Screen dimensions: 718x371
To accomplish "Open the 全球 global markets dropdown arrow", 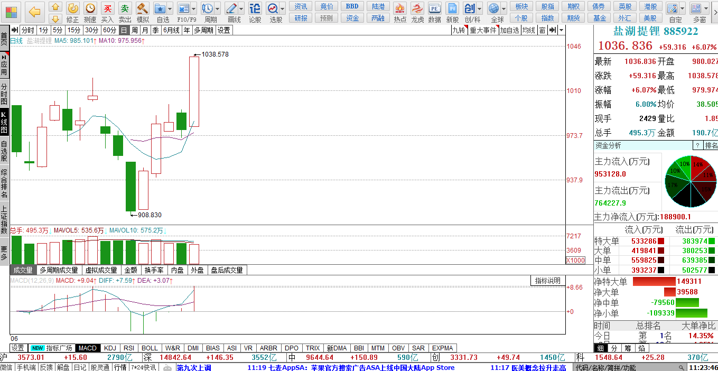I will click(x=503, y=8).
